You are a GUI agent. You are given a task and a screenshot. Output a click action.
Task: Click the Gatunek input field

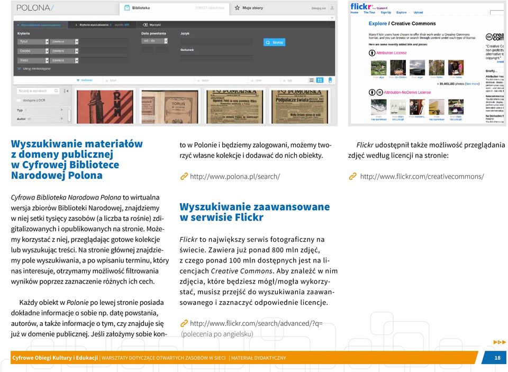coord(216,58)
